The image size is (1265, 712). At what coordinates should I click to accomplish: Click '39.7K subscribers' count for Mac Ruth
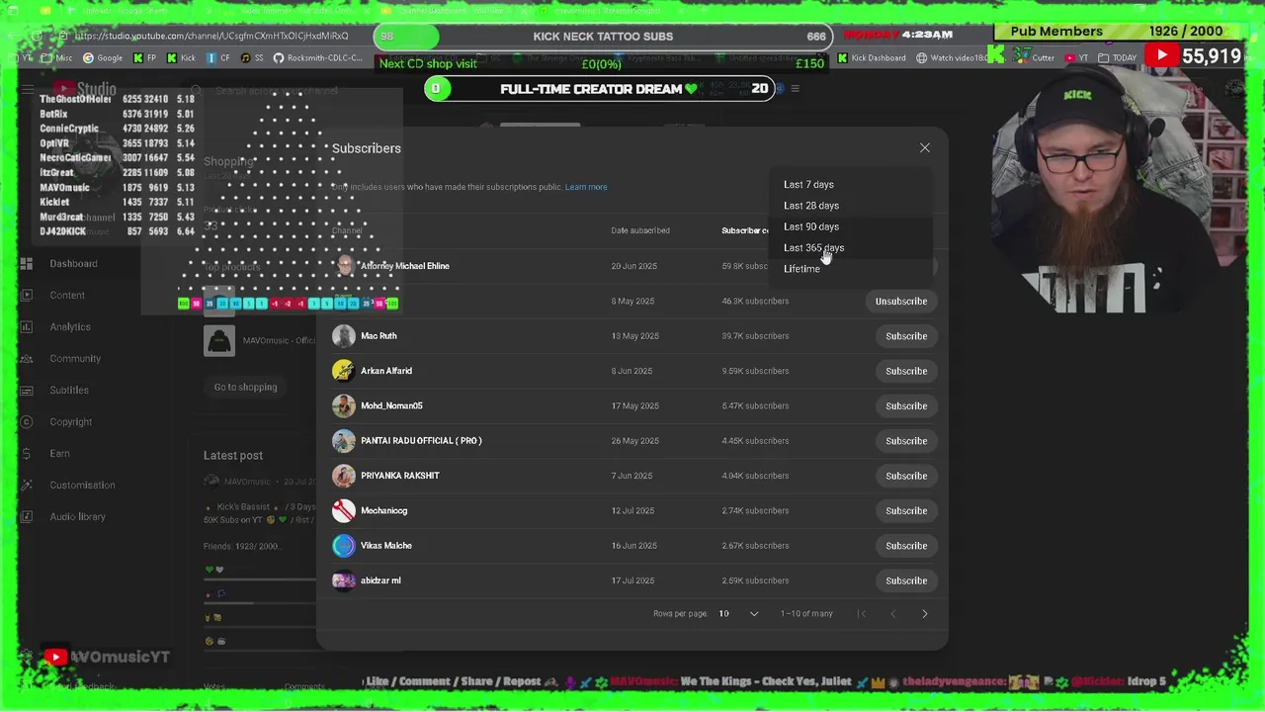coord(755,336)
